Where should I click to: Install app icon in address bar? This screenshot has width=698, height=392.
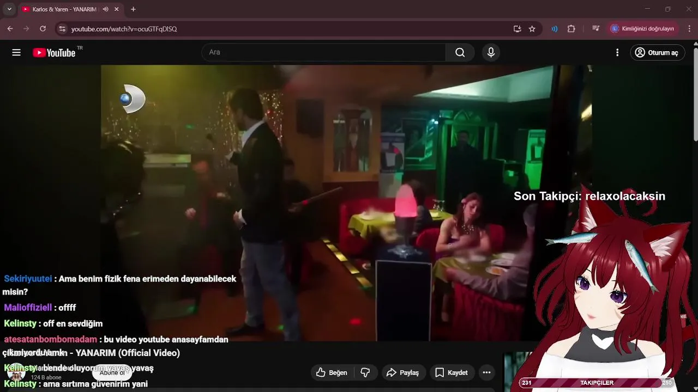tap(518, 29)
